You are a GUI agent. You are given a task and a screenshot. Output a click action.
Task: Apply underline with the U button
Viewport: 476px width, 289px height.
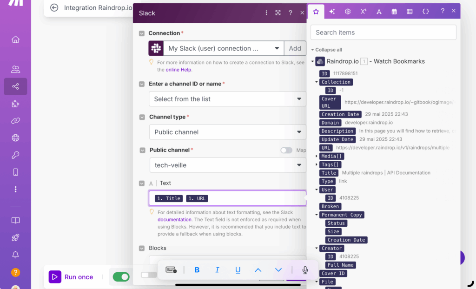pos(238,270)
